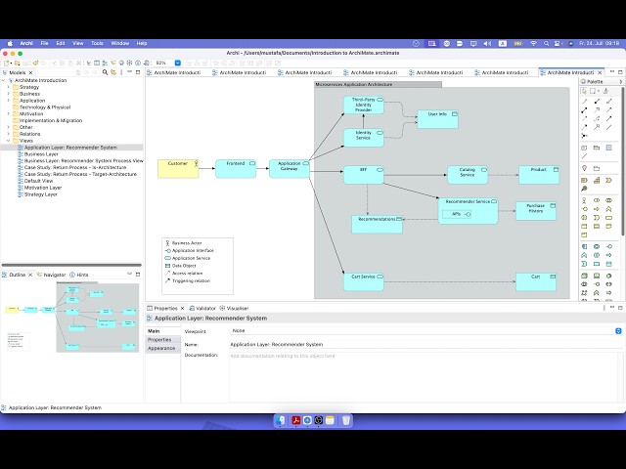This screenshot has height=469, width=626.
Task: Click into the Documentation text area
Action: [425, 377]
